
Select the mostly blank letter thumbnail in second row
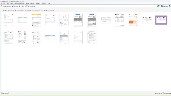[78, 38]
